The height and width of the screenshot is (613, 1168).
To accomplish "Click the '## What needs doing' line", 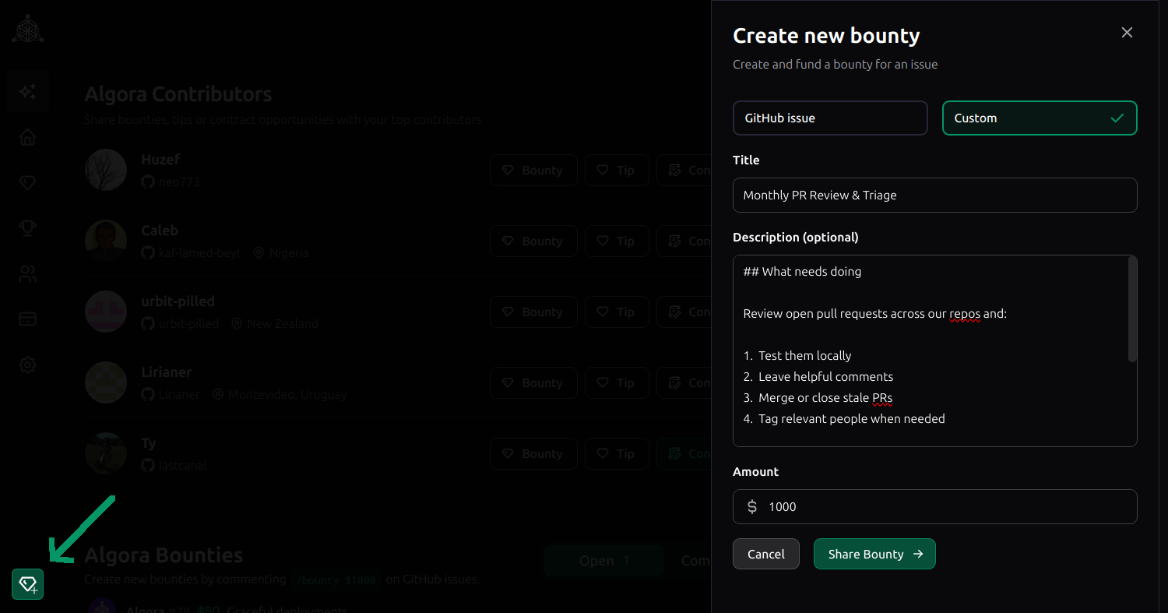I will [802, 272].
